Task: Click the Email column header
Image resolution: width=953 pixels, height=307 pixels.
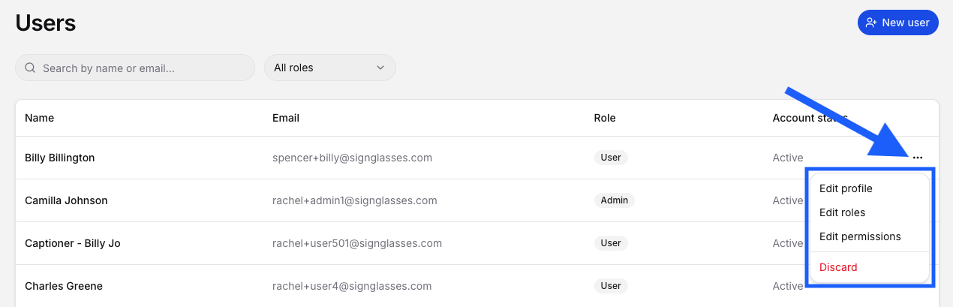Action: (286, 118)
